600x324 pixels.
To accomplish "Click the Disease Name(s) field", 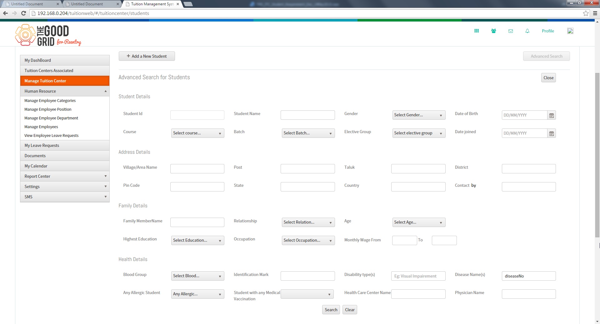I will (529, 276).
